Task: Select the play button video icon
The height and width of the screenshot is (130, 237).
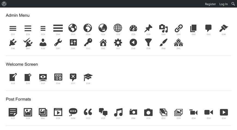Action: 224,112
